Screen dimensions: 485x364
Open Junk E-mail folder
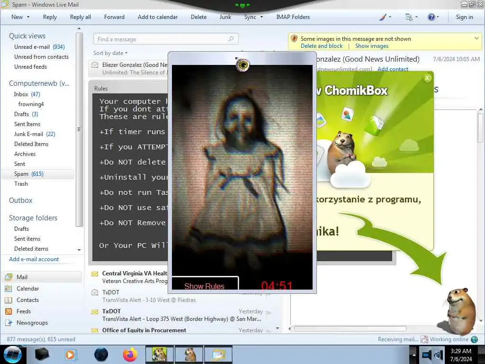(x=35, y=134)
